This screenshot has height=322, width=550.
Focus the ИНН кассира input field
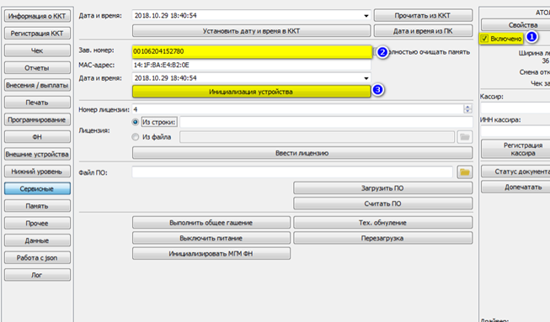click(x=515, y=131)
